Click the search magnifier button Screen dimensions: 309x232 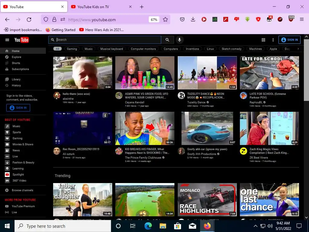167,40
